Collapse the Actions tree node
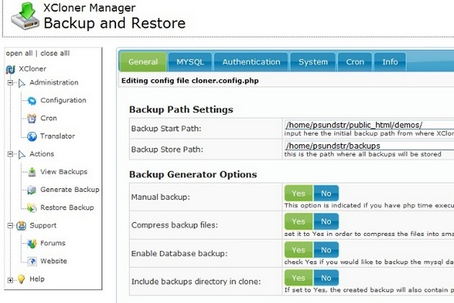The width and height of the screenshot is (454, 303). pyautogui.click(x=10, y=154)
